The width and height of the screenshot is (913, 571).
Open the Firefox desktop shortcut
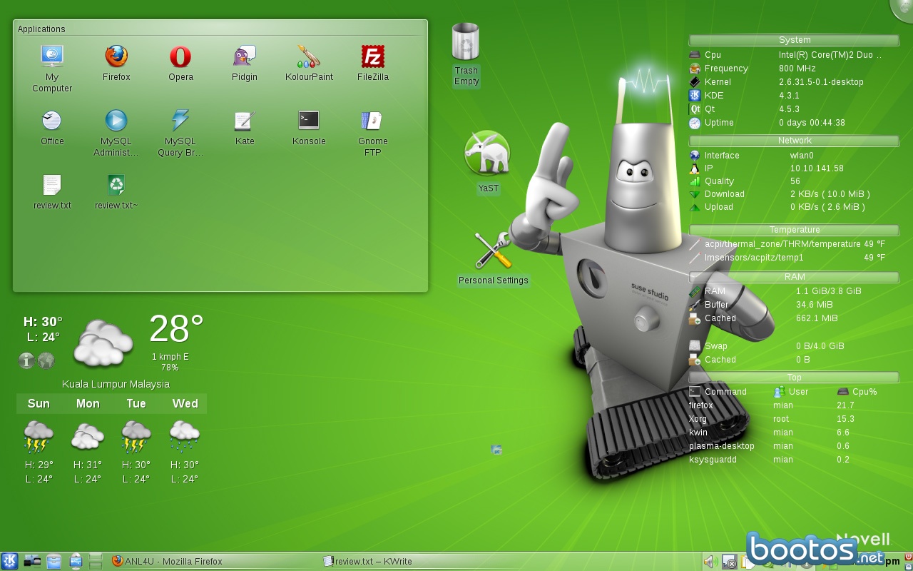[116, 57]
